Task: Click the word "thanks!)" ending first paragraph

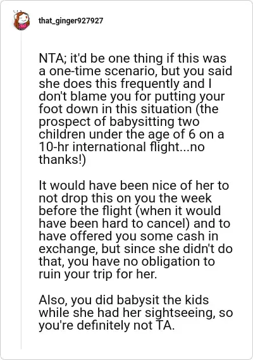Action: 62,159
